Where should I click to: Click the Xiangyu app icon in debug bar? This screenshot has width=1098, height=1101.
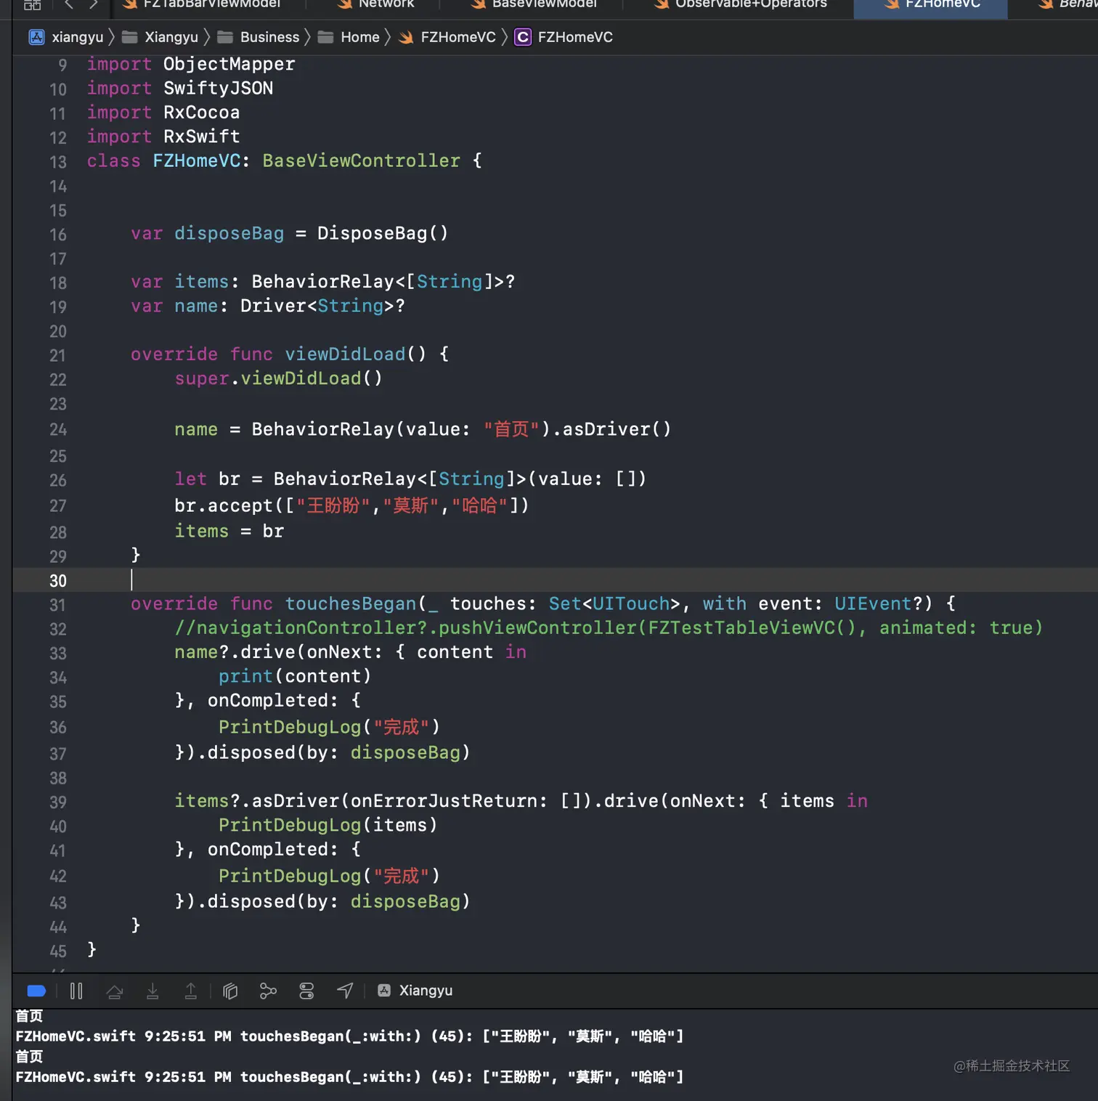click(385, 991)
